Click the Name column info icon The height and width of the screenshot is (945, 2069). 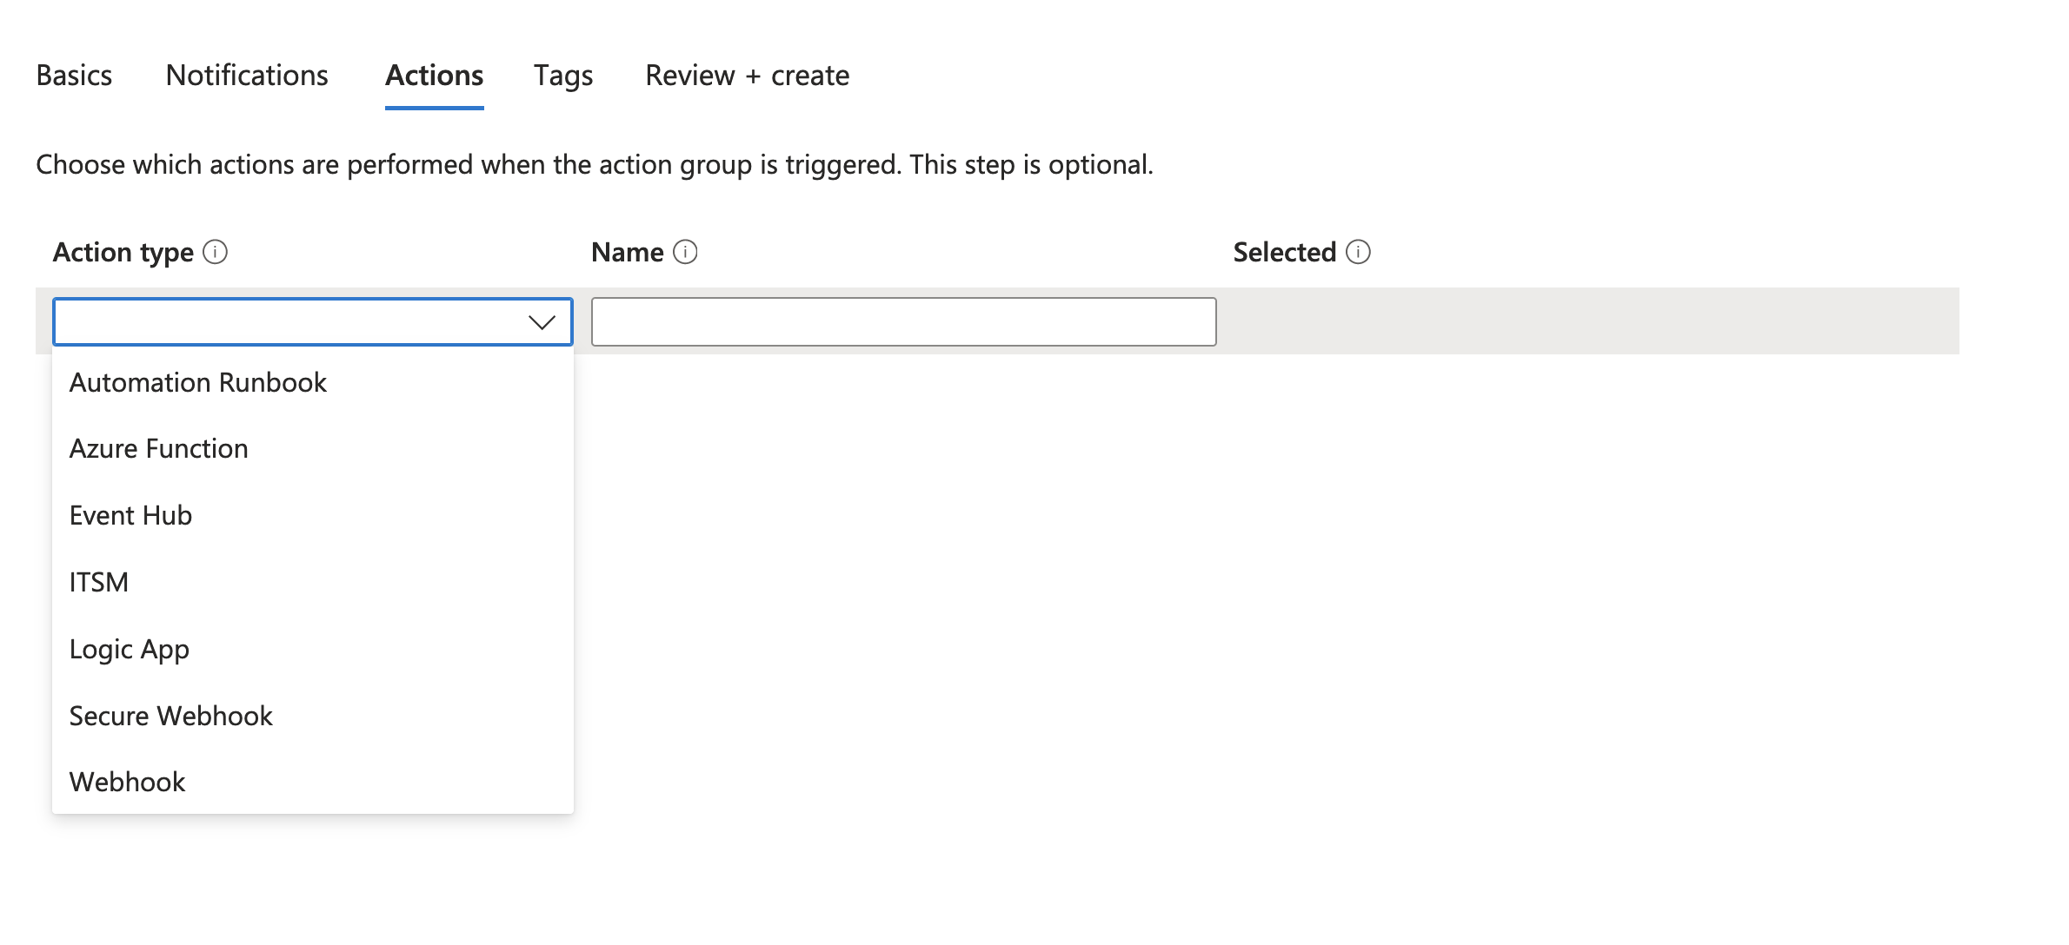click(685, 252)
